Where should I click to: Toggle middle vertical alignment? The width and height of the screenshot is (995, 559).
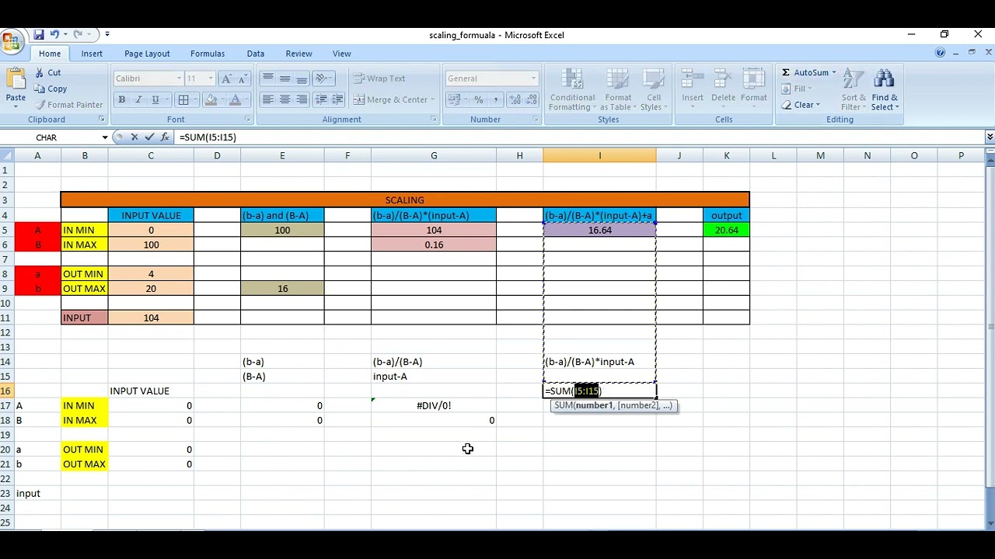pyautogui.click(x=285, y=78)
